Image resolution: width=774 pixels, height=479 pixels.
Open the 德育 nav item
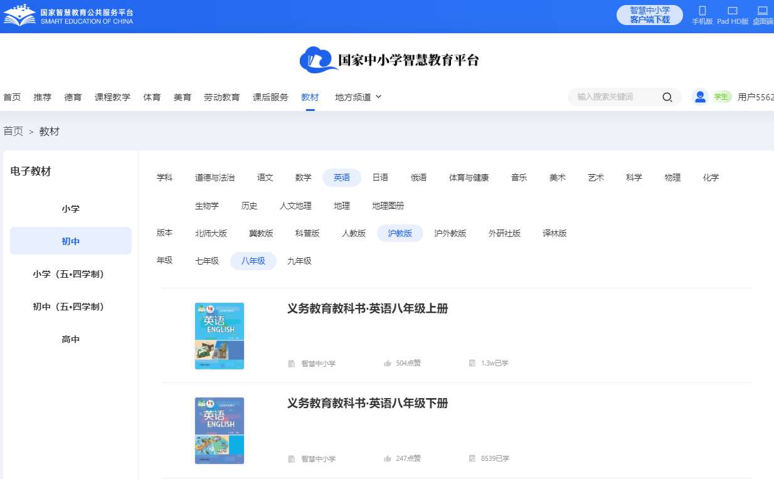point(73,97)
